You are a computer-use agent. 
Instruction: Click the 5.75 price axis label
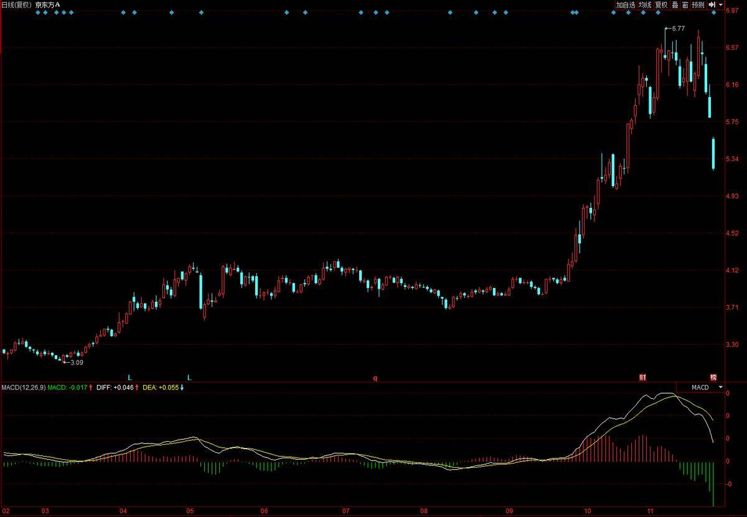[x=732, y=122]
